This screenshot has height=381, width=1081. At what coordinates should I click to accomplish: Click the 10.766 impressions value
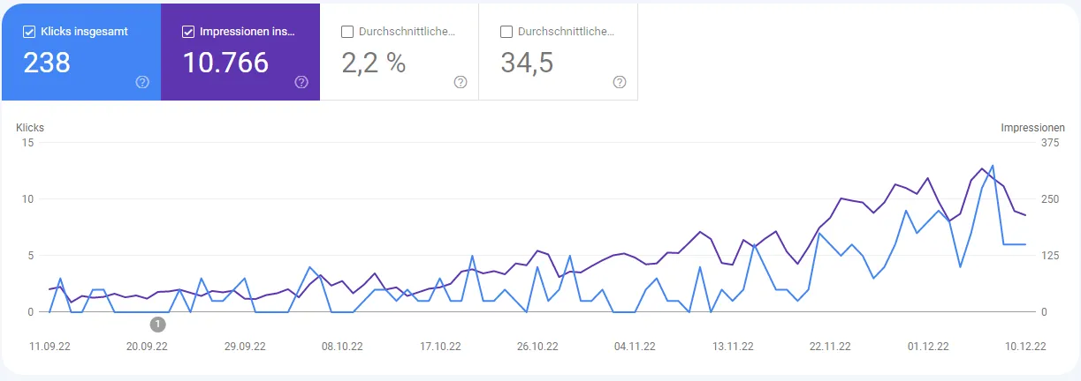(225, 63)
